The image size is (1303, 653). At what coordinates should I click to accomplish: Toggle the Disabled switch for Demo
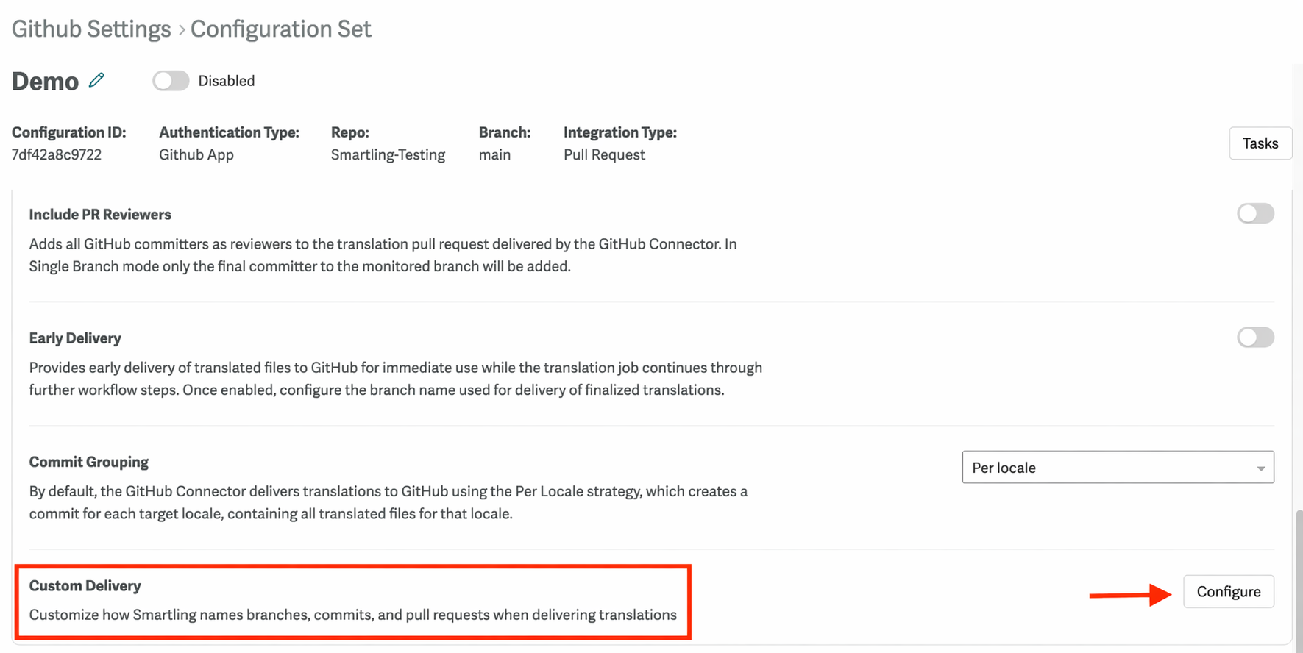point(171,81)
